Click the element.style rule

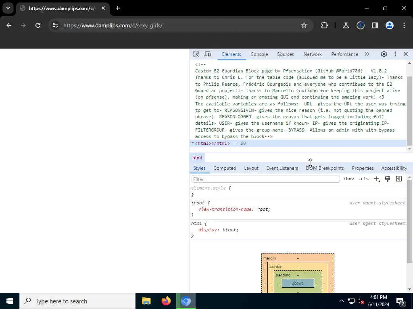pyautogui.click(x=211, y=188)
